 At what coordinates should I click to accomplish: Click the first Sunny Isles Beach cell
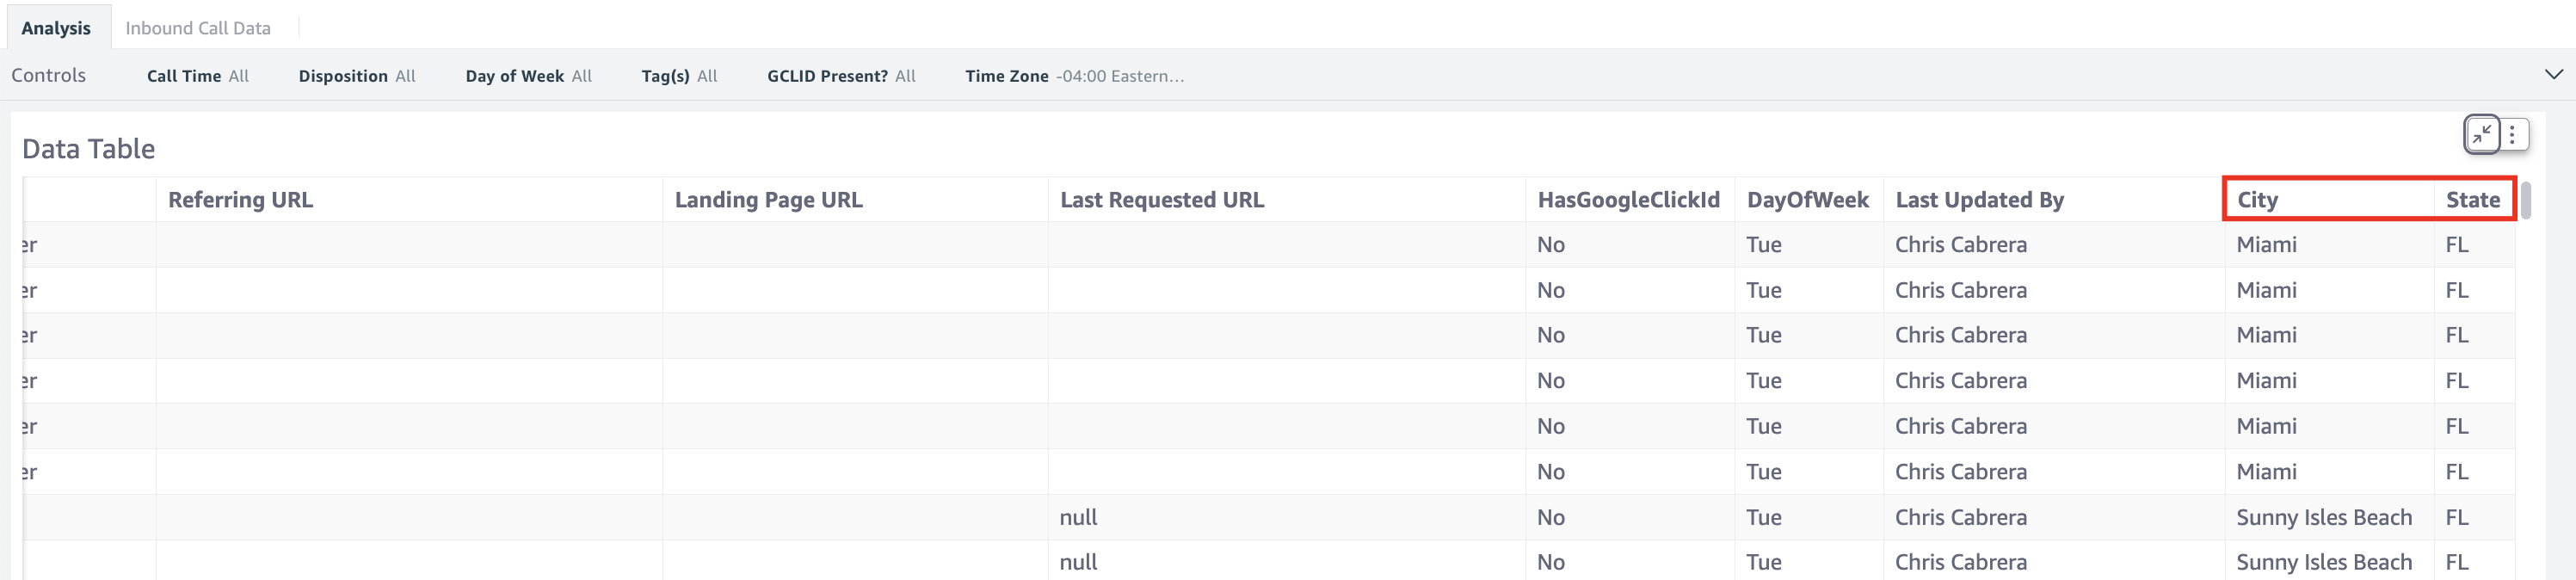pyautogui.click(x=2323, y=517)
